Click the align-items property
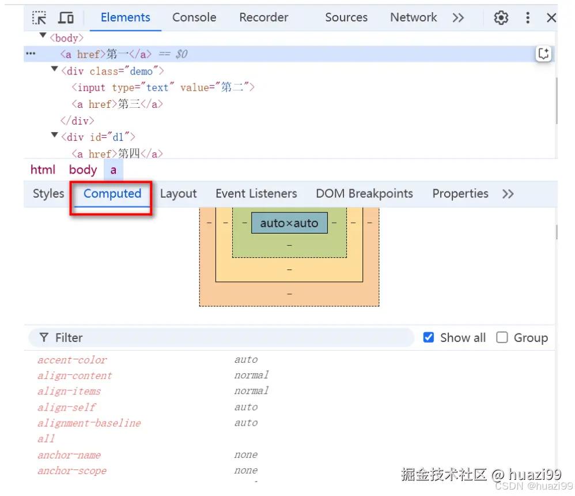575x496 pixels. (x=69, y=392)
